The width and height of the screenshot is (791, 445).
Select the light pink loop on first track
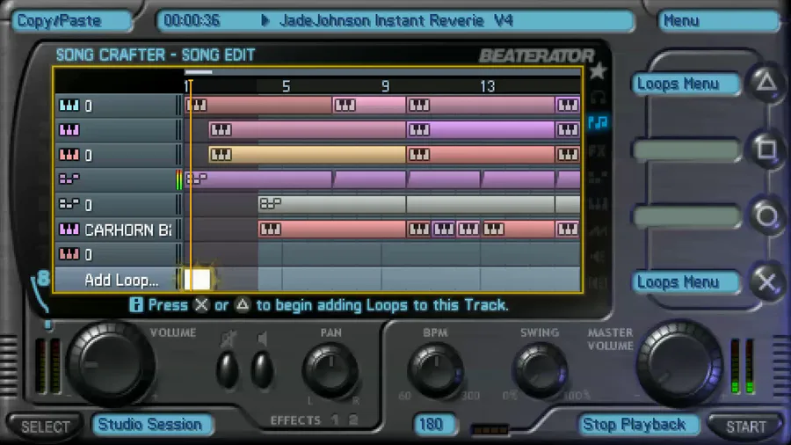click(369, 105)
